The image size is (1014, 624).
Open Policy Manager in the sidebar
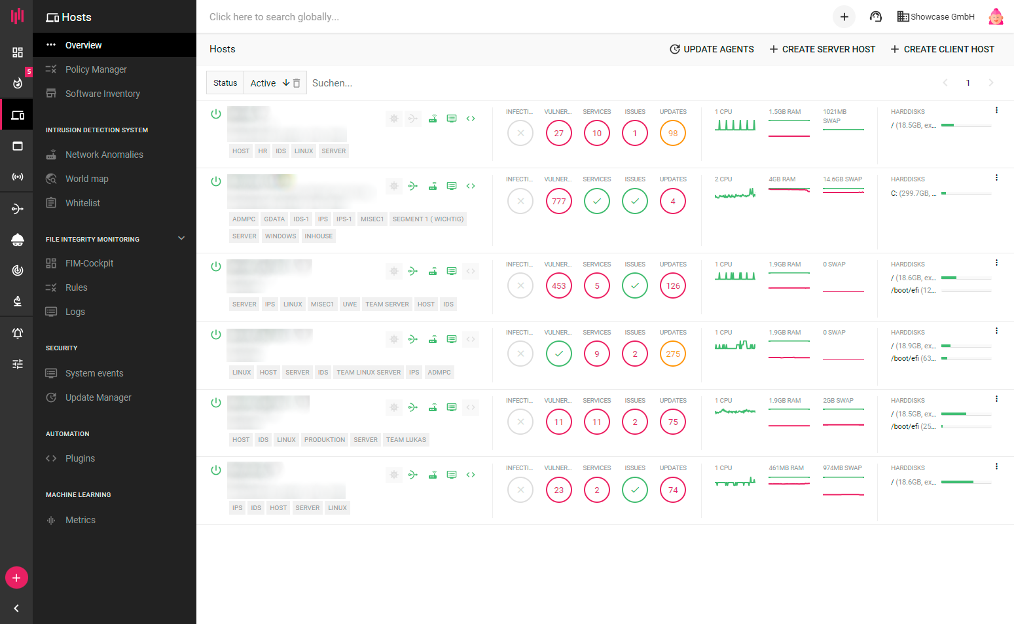click(96, 69)
